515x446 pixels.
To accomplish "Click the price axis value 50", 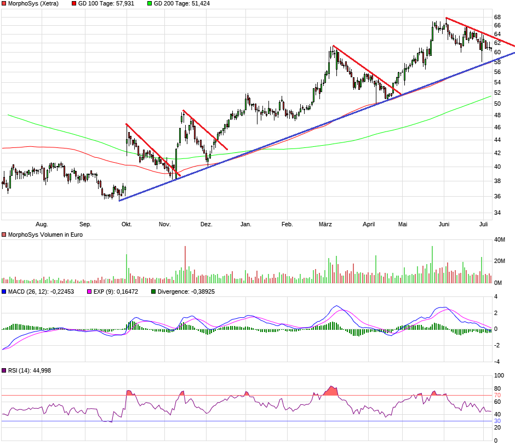I will point(497,104).
